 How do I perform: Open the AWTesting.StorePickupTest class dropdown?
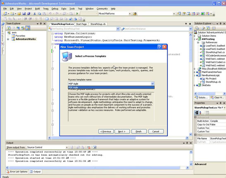(118, 29)
